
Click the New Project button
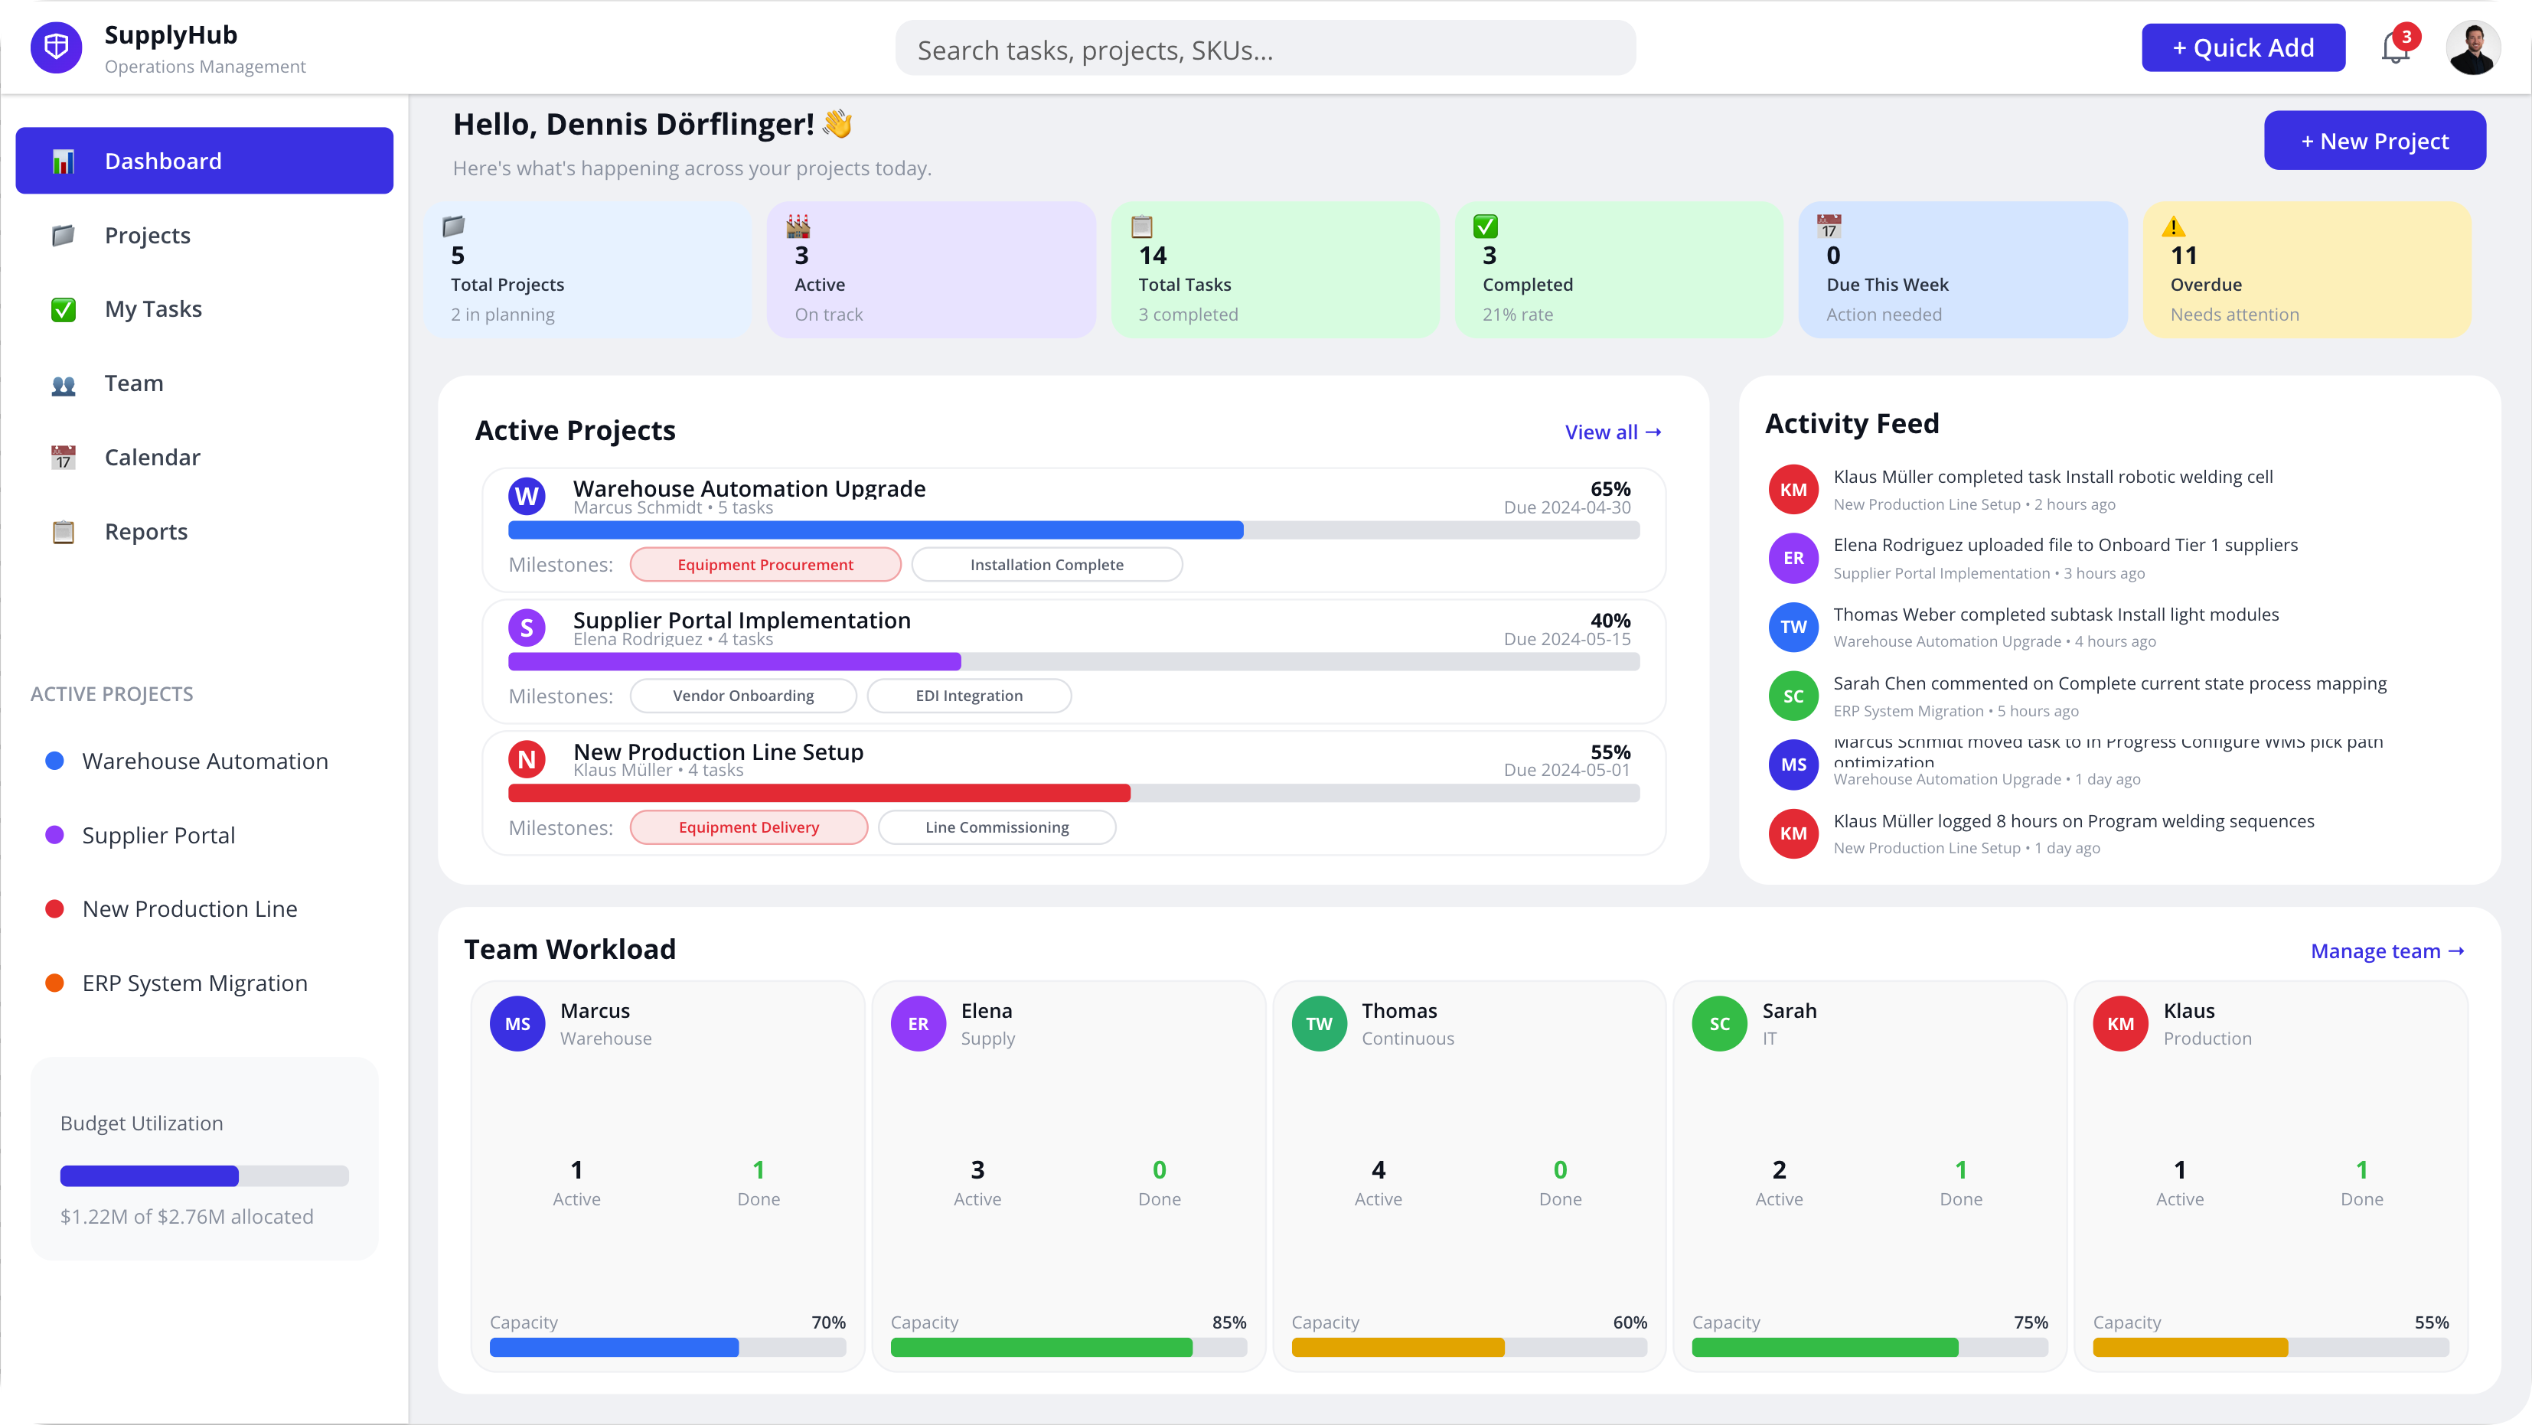tap(2375, 139)
